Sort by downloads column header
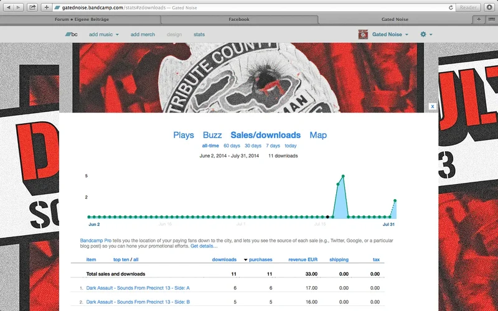The image size is (498, 311). pyautogui.click(x=224, y=259)
